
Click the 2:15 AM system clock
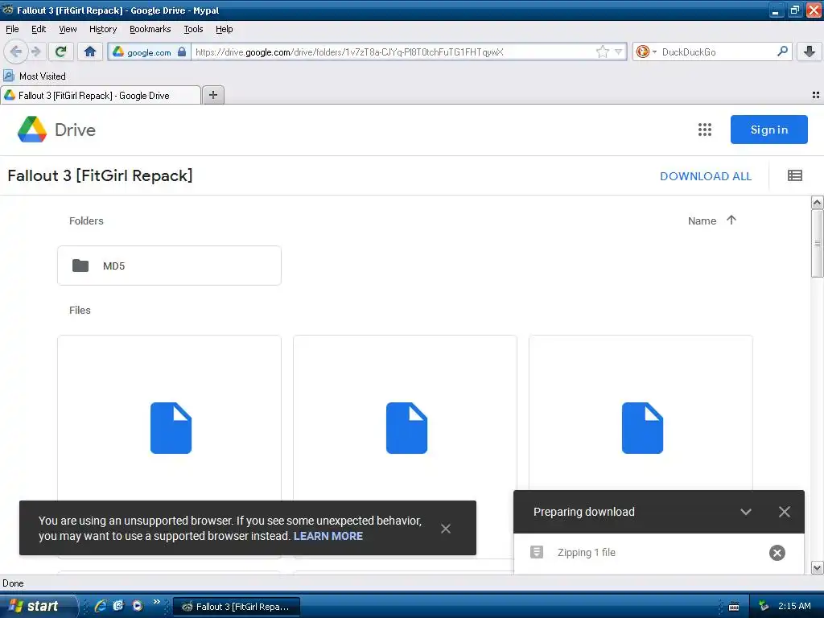tap(794, 606)
